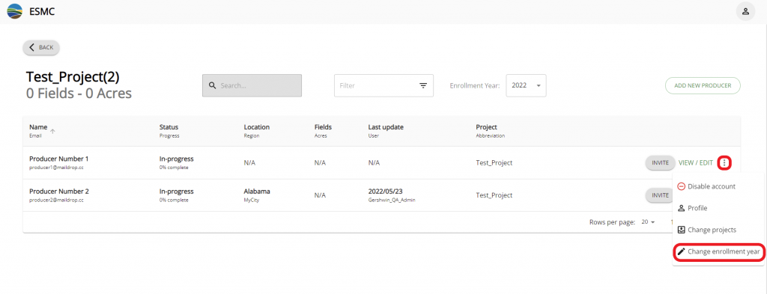Open the user account avatar menu
Screen dimensions: 767x294
(x=745, y=11)
